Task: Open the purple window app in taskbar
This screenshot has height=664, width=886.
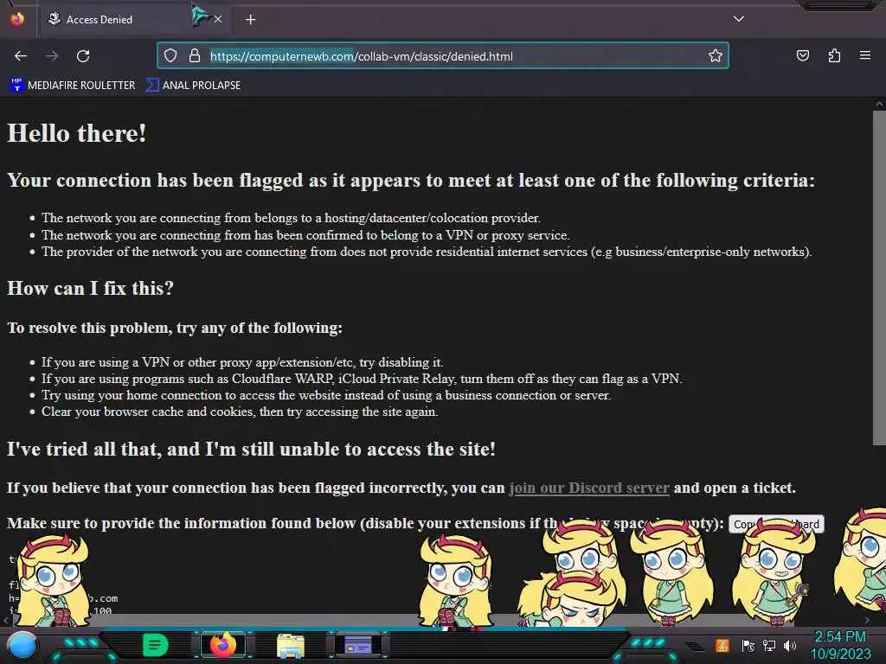Action: [357, 645]
